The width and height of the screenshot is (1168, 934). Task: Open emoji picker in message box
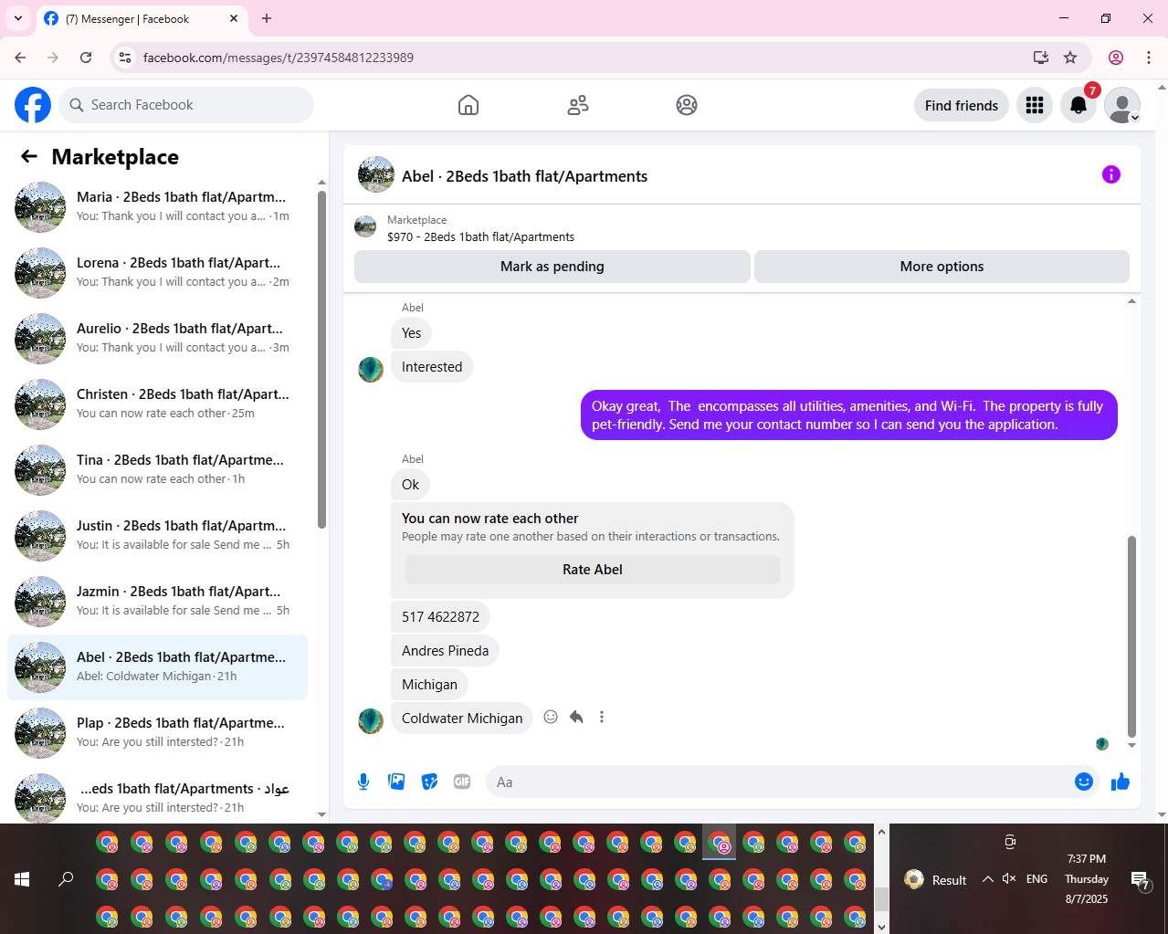[x=1084, y=782]
